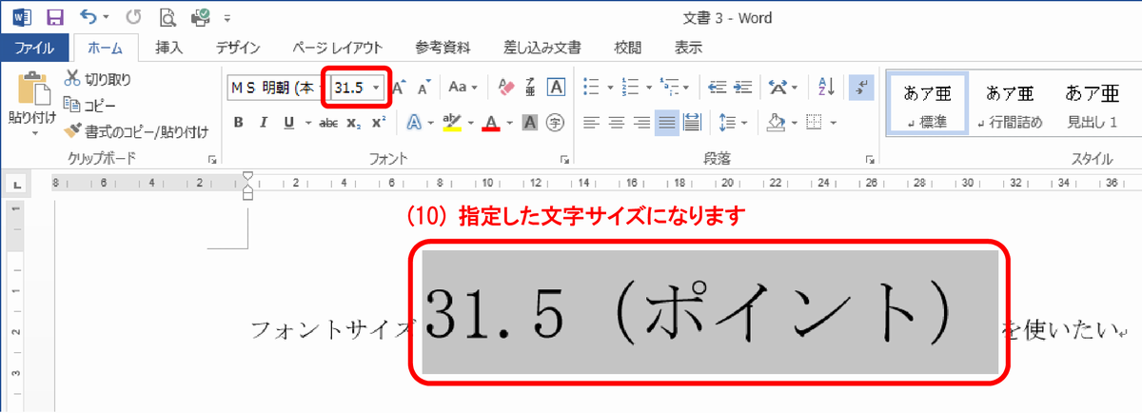
Task: Open font size 31.5 dropdown arrow
Action: click(378, 87)
